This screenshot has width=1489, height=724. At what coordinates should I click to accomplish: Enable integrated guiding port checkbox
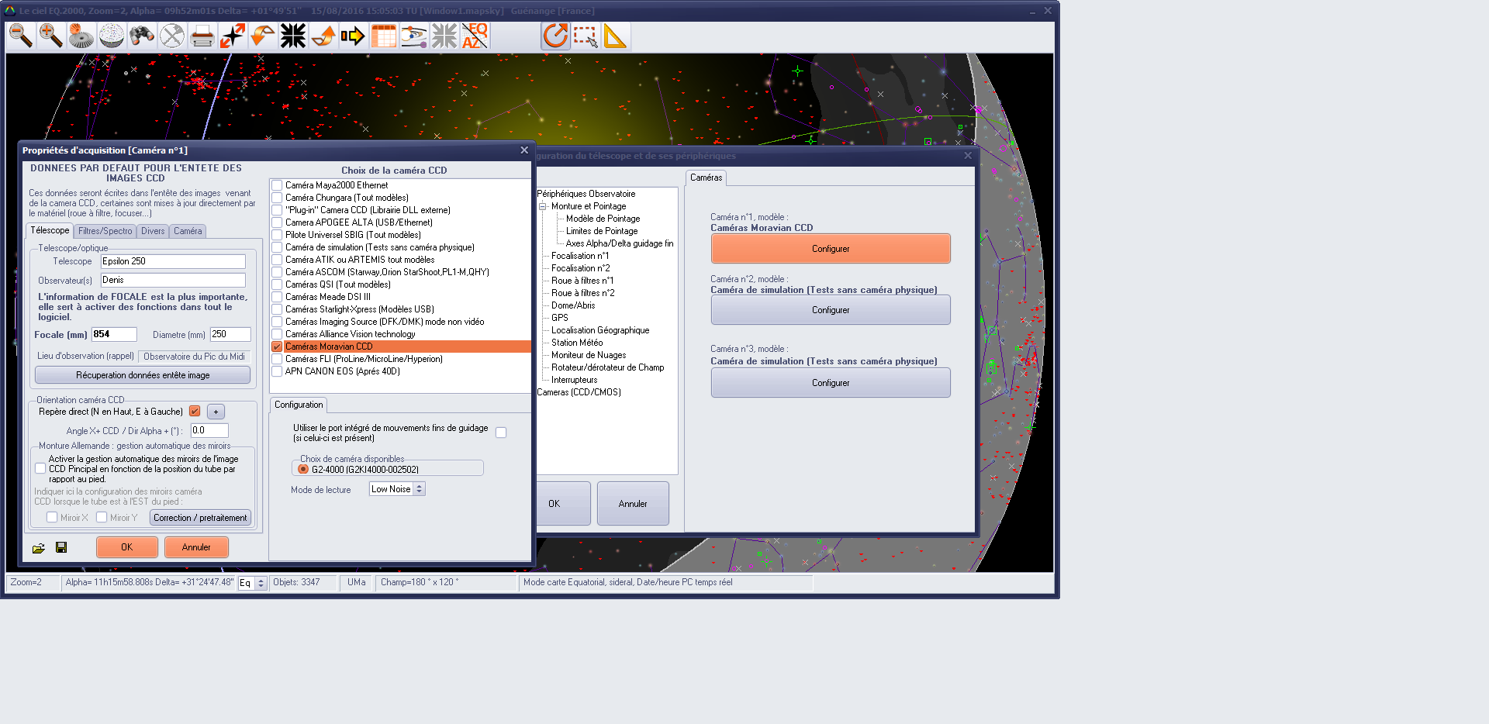click(501, 433)
